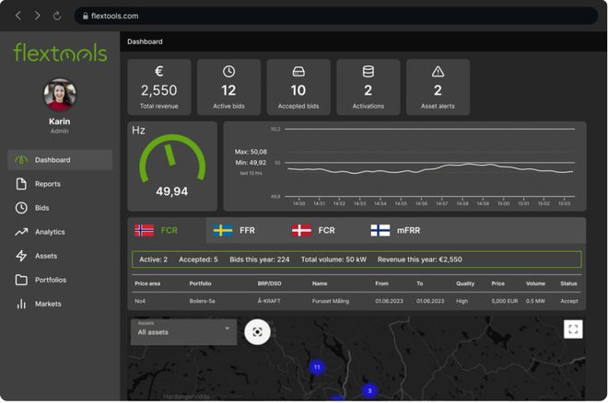The image size is (608, 403).
Task: Go back with browser arrow
Action: pos(18,16)
